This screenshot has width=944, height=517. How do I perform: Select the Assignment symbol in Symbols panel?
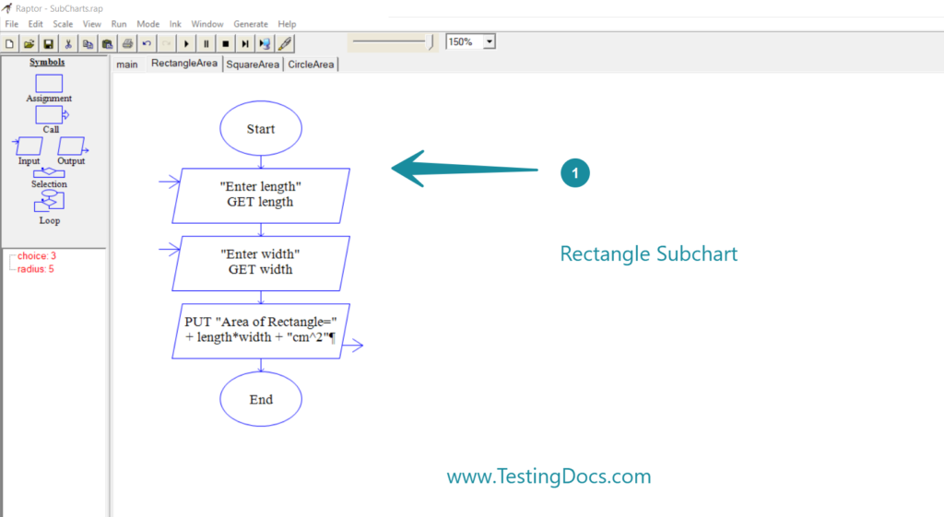coord(49,83)
